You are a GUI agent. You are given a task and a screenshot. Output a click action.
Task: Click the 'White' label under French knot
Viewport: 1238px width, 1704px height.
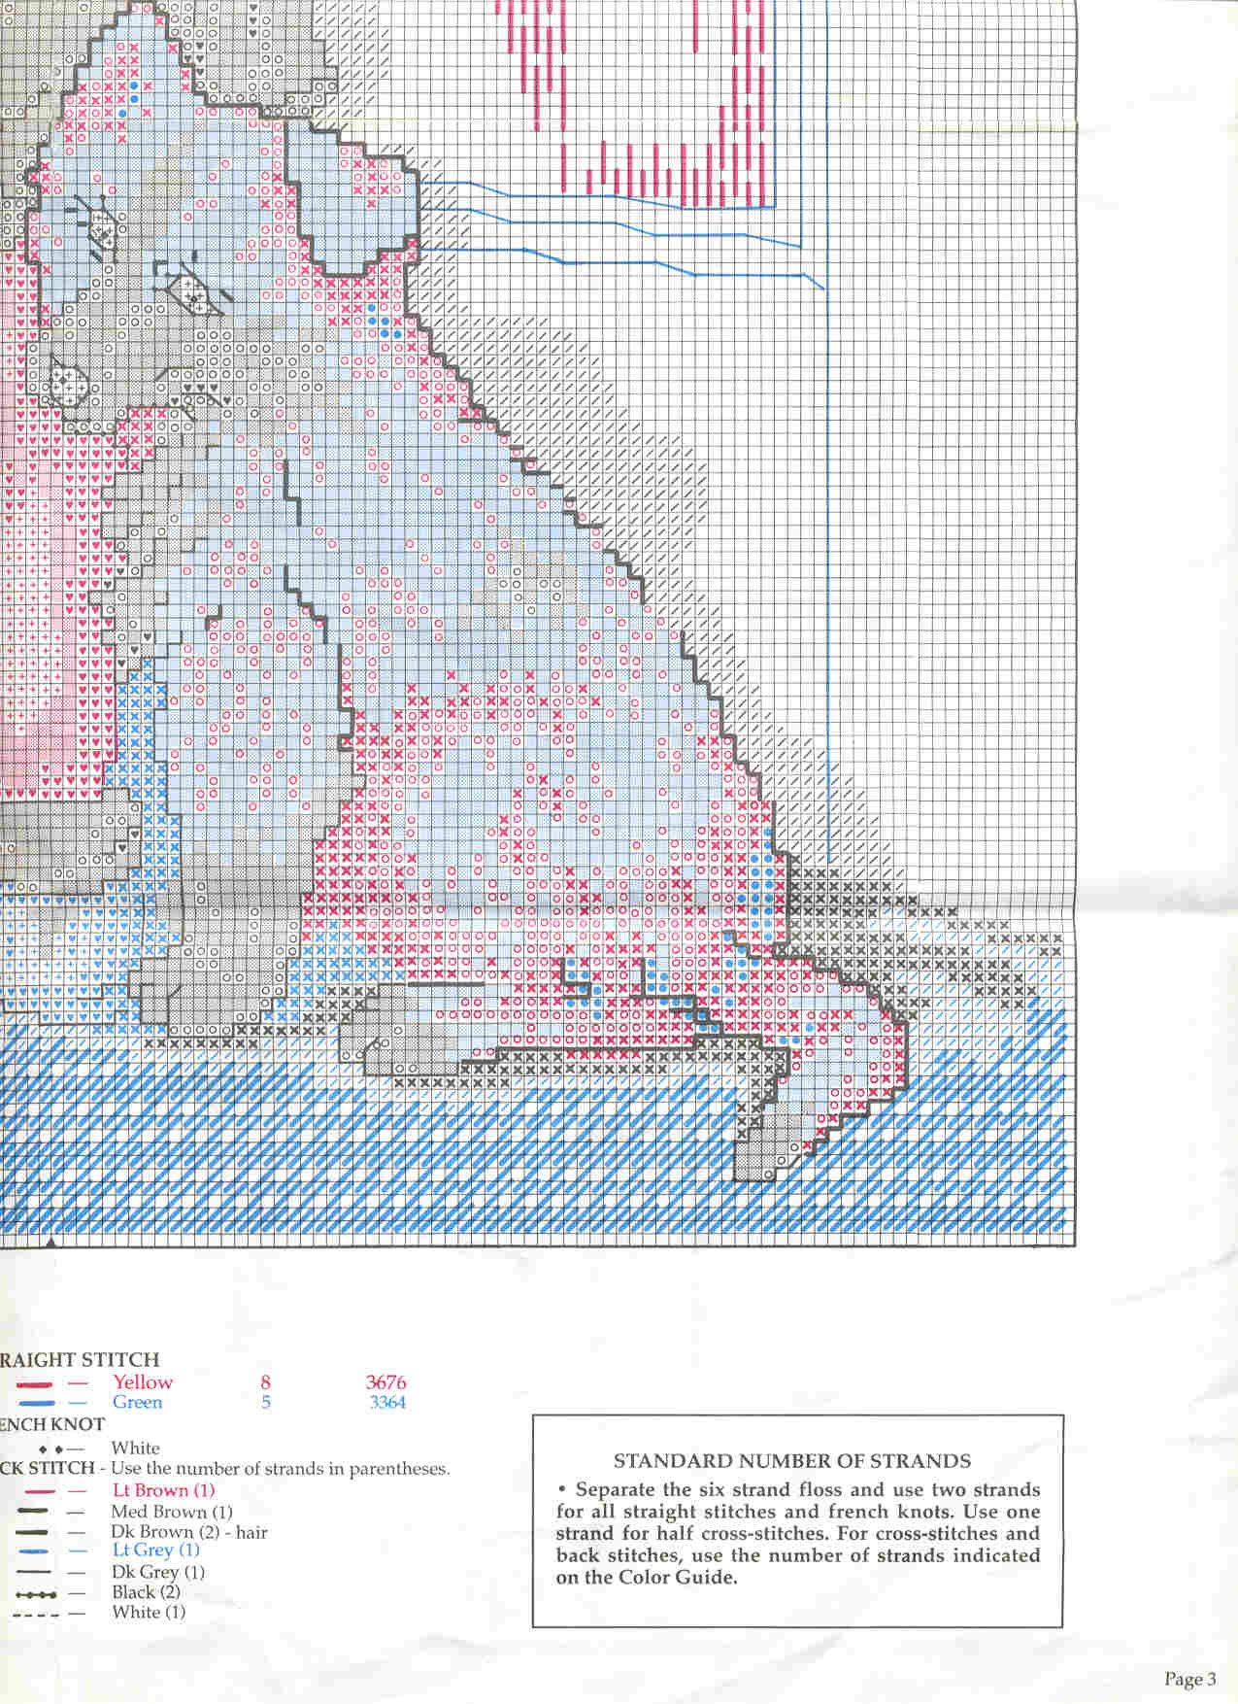tap(135, 1448)
